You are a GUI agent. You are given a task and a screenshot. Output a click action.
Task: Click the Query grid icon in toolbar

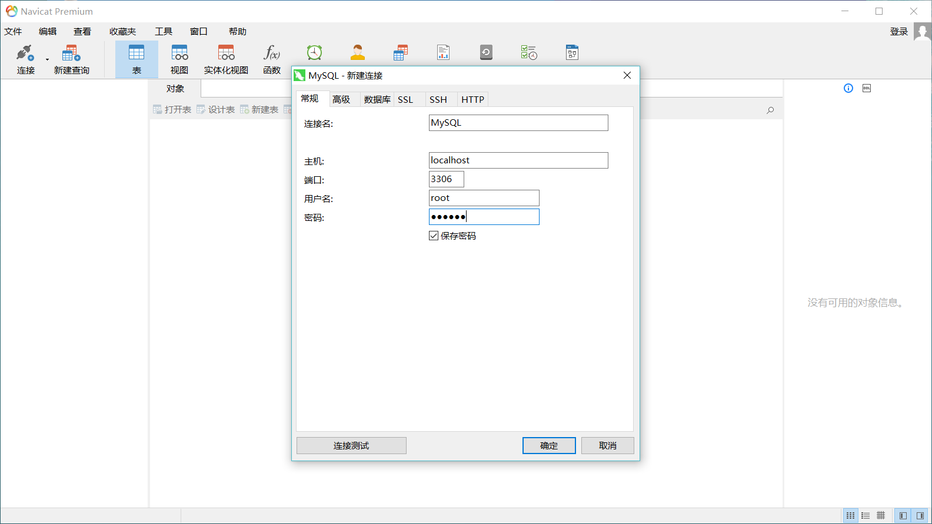coord(401,53)
